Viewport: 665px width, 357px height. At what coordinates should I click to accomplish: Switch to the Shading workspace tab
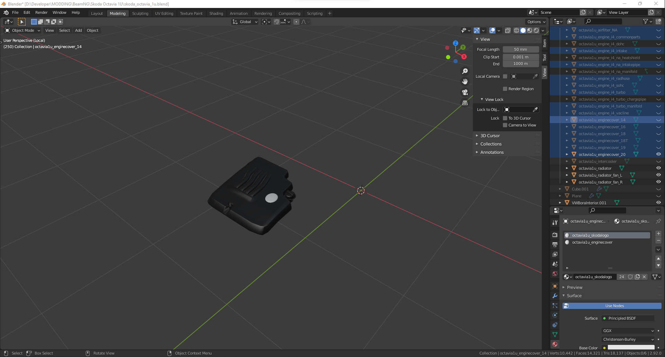(x=216, y=13)
